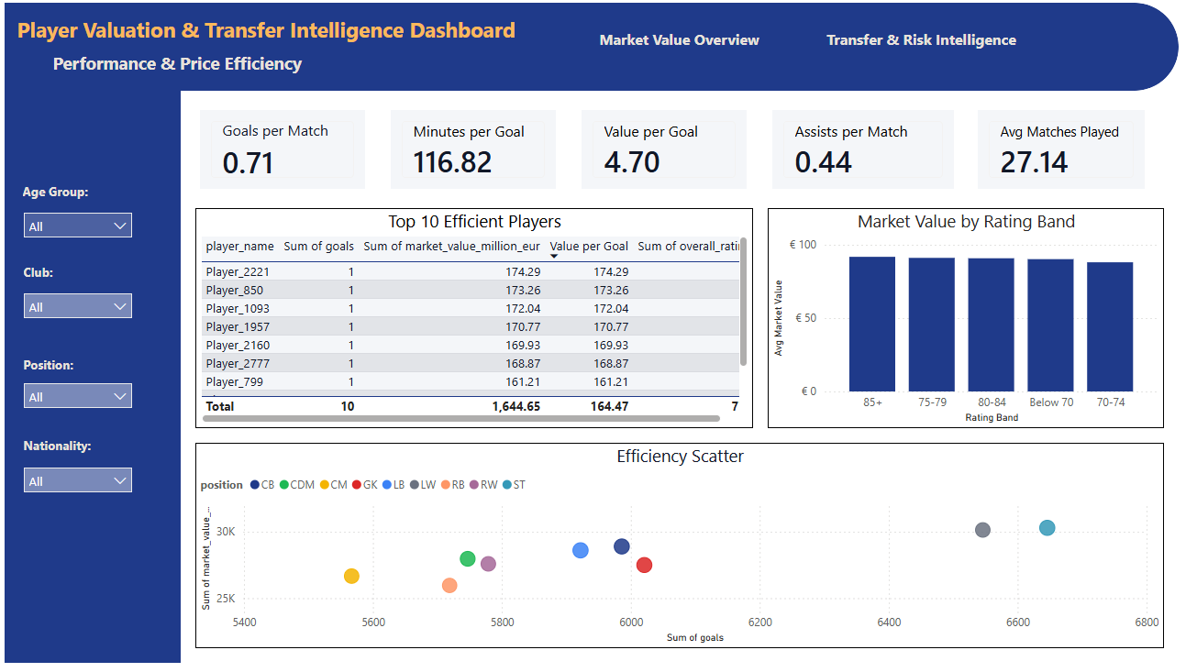Sort table by Sum of goals header

(x=318, y=247)
